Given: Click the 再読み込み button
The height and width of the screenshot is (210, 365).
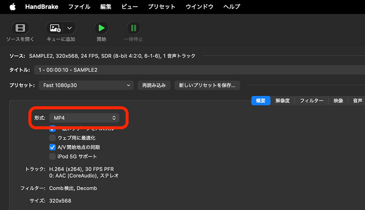Looking at the screenshot, I should (x=154, y=85).
